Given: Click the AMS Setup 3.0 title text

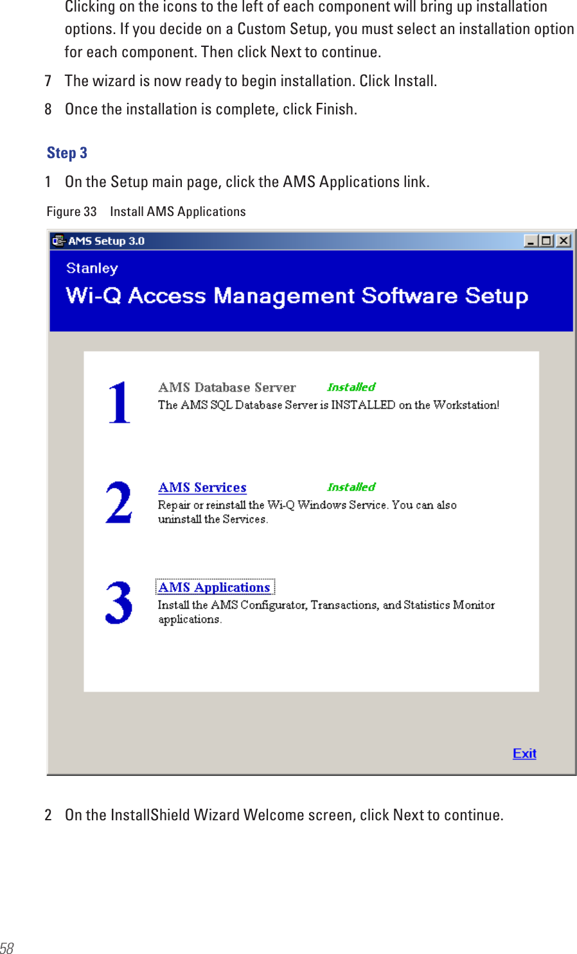Looking at the screenshot, I should pyautogui.click(x=106, y=241).
